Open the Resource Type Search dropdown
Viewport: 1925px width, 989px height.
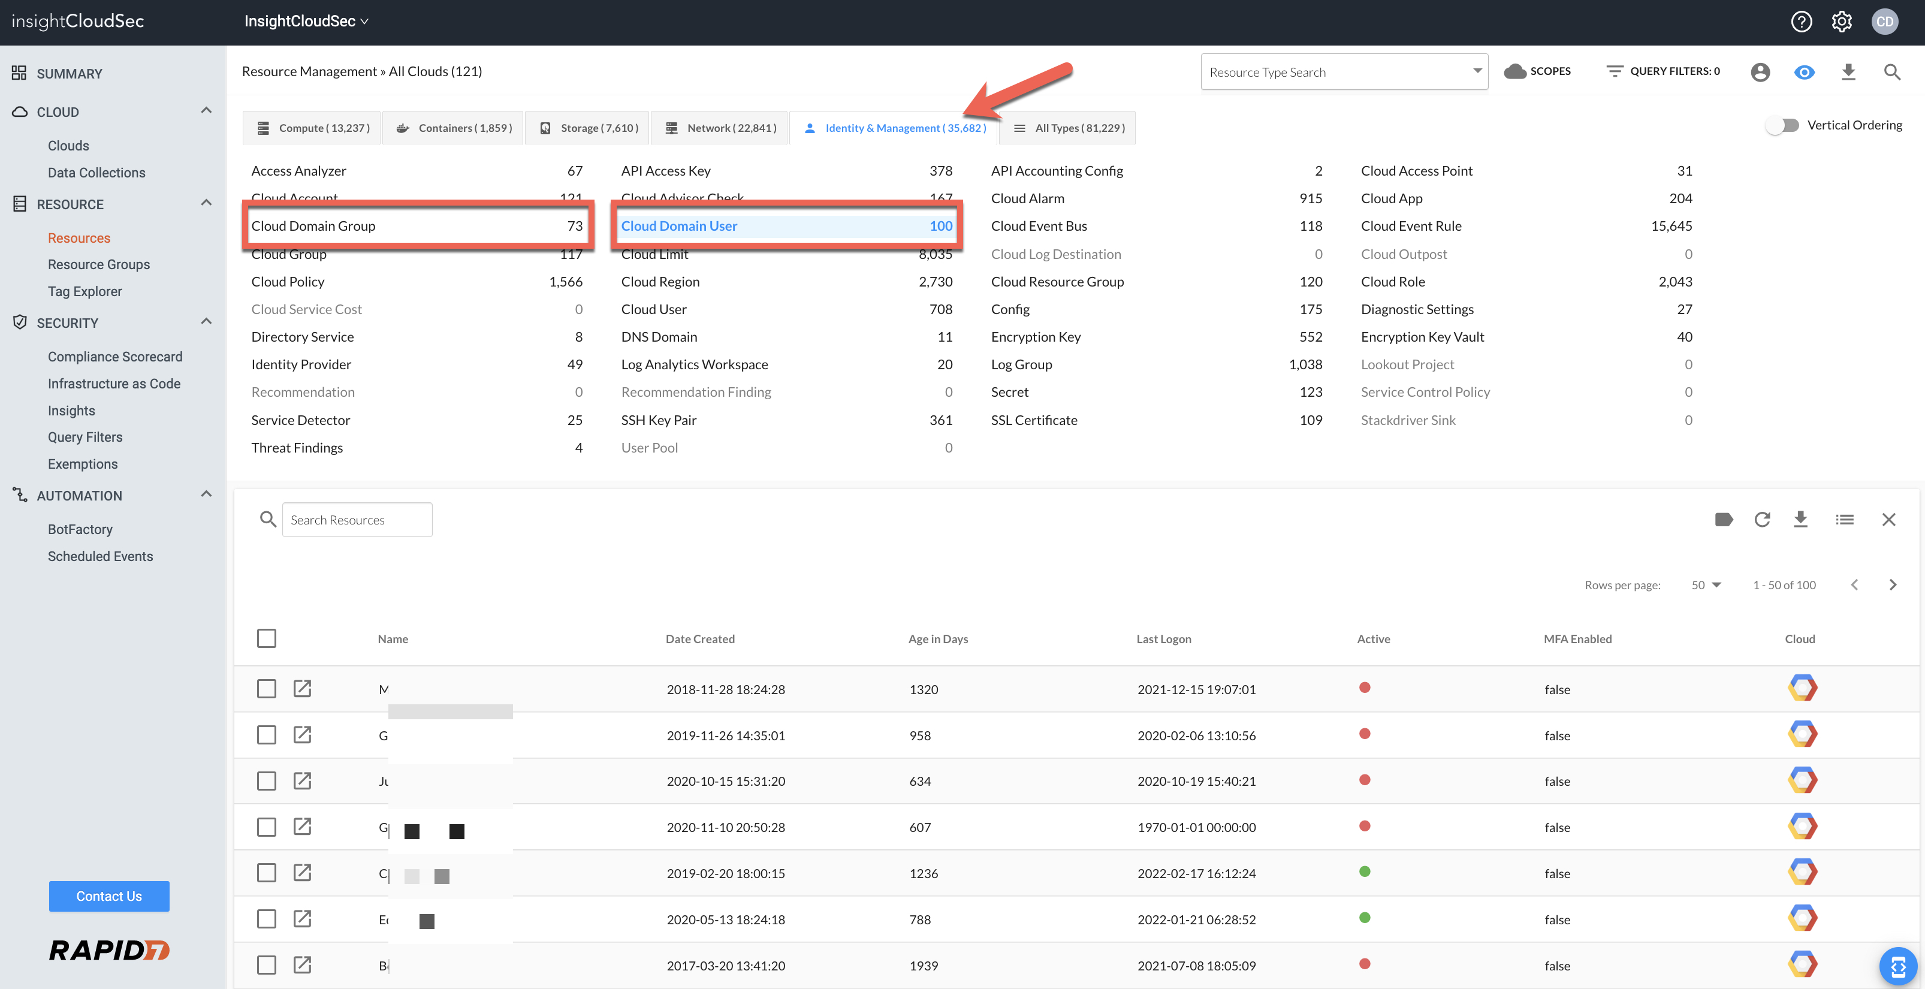coord(1344,72)
